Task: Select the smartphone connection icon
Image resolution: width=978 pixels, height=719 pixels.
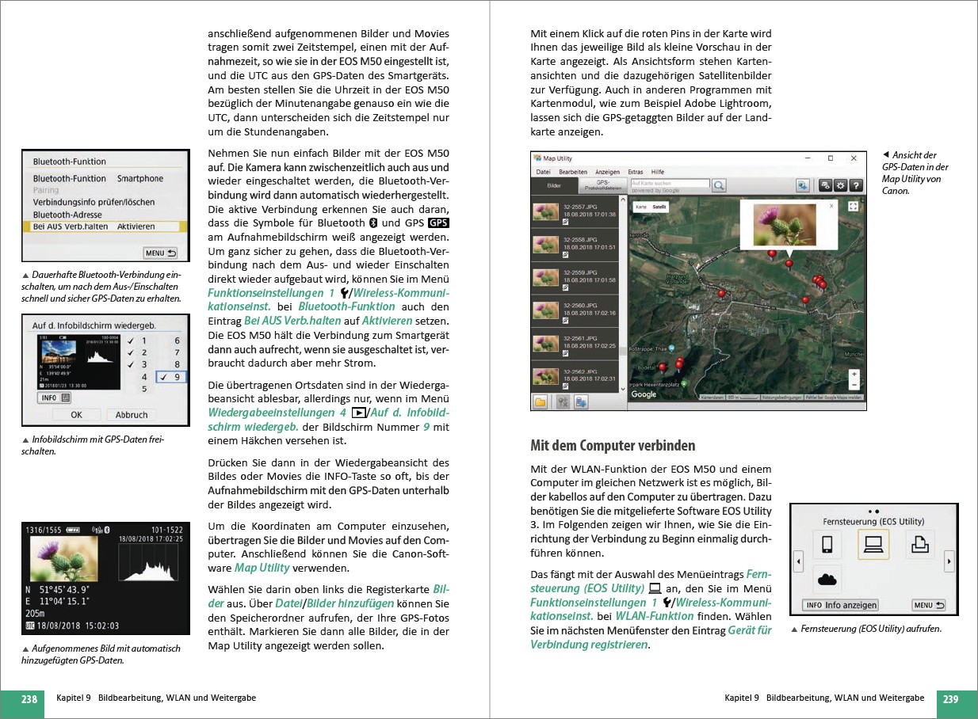Action: (x=827, y=544)
